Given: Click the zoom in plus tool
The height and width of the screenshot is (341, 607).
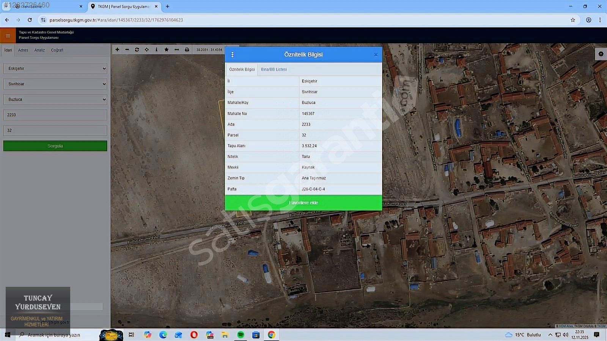Looking at the screenshot, I should click(x=117, y=50).
